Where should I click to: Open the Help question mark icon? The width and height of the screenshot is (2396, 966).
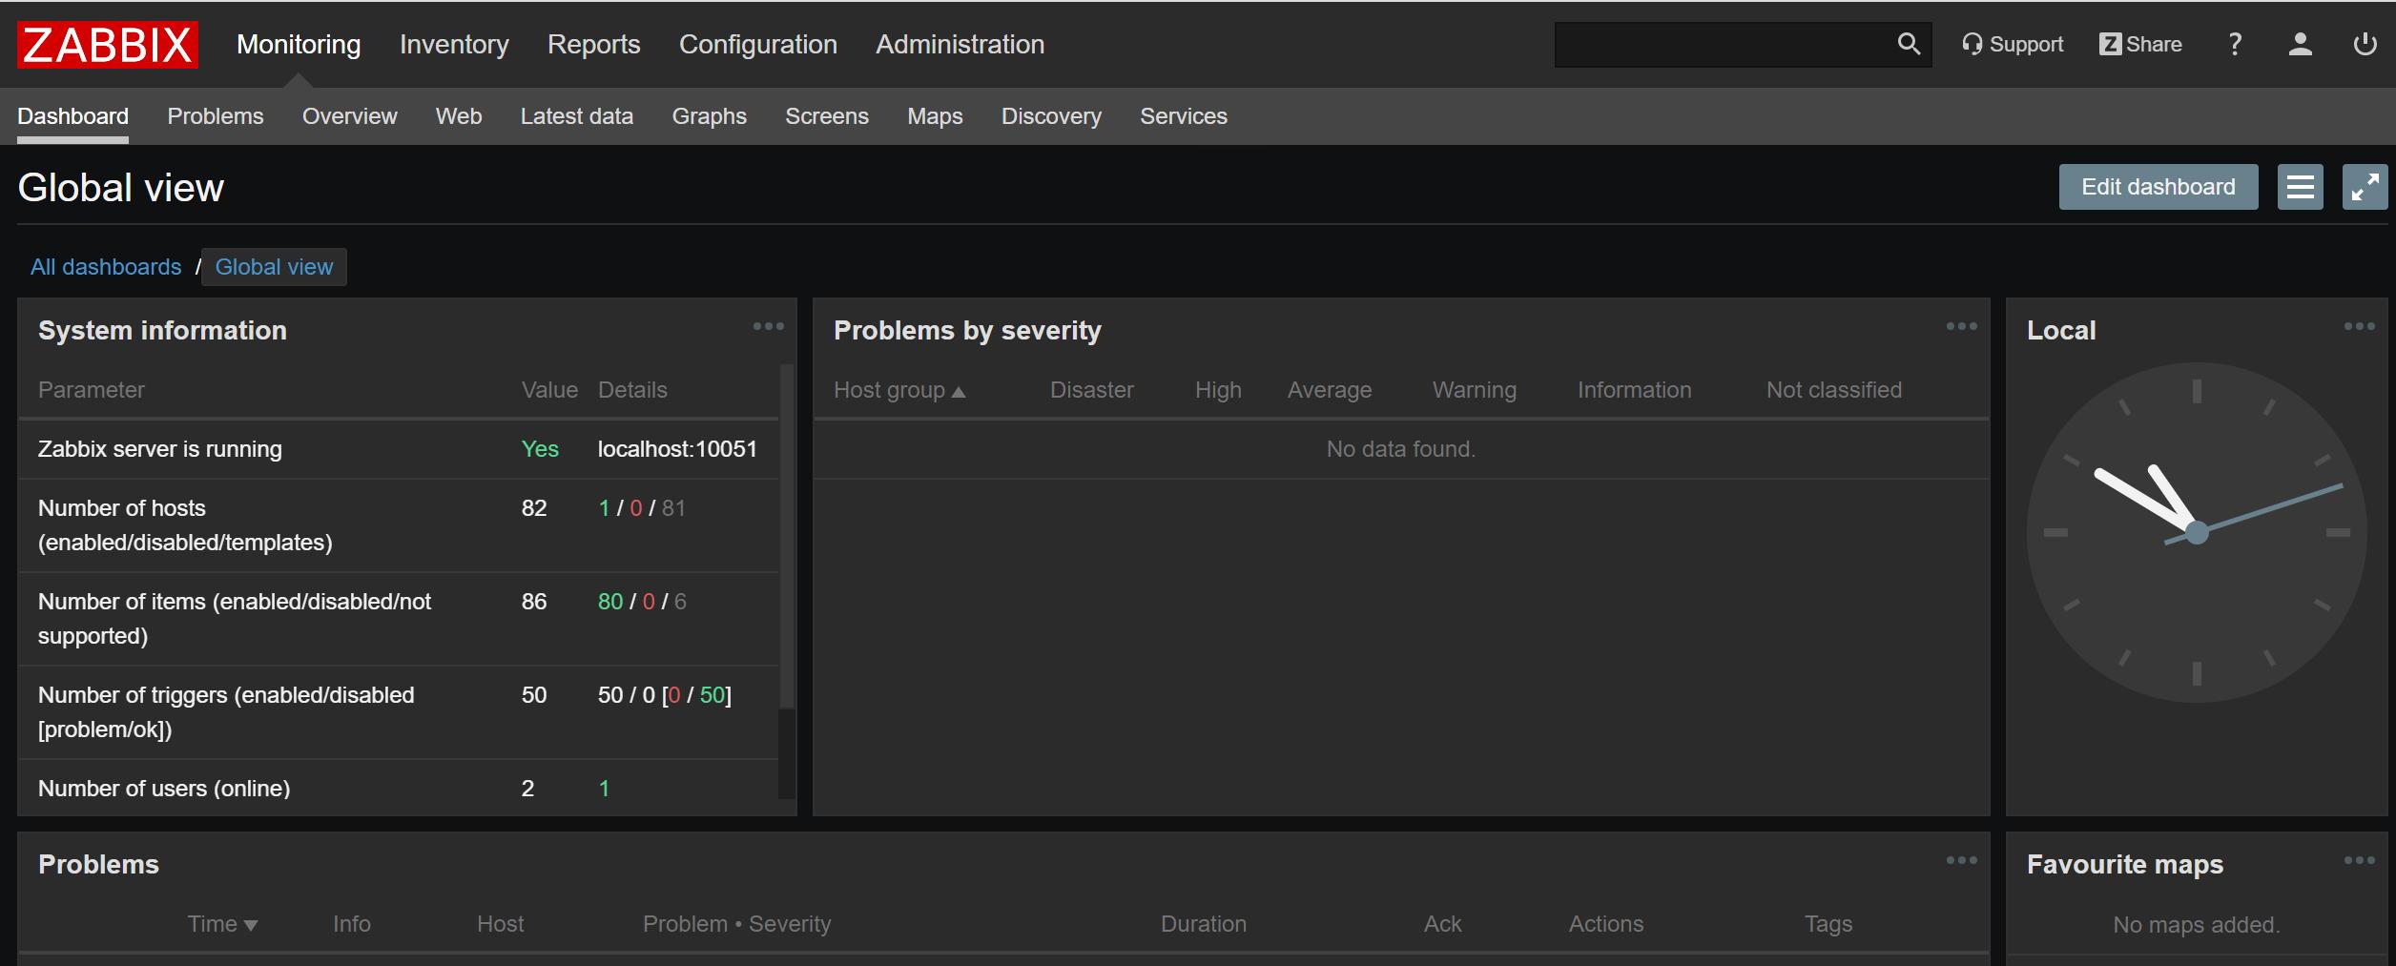pyautogui.click(x=2234, y=44)
